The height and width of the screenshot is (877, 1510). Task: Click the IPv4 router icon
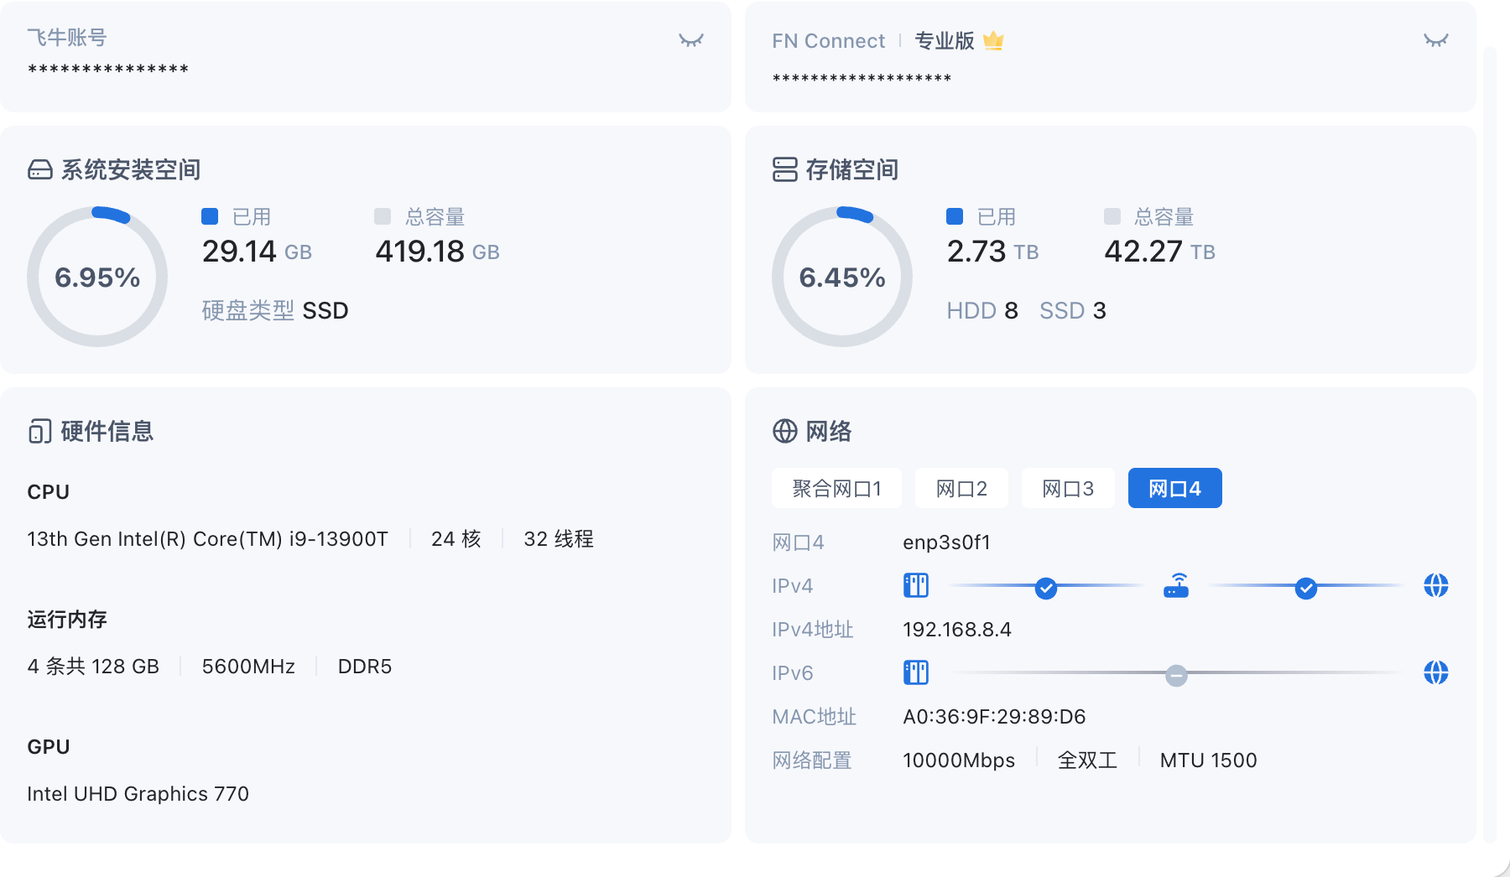click(1176, 586)
